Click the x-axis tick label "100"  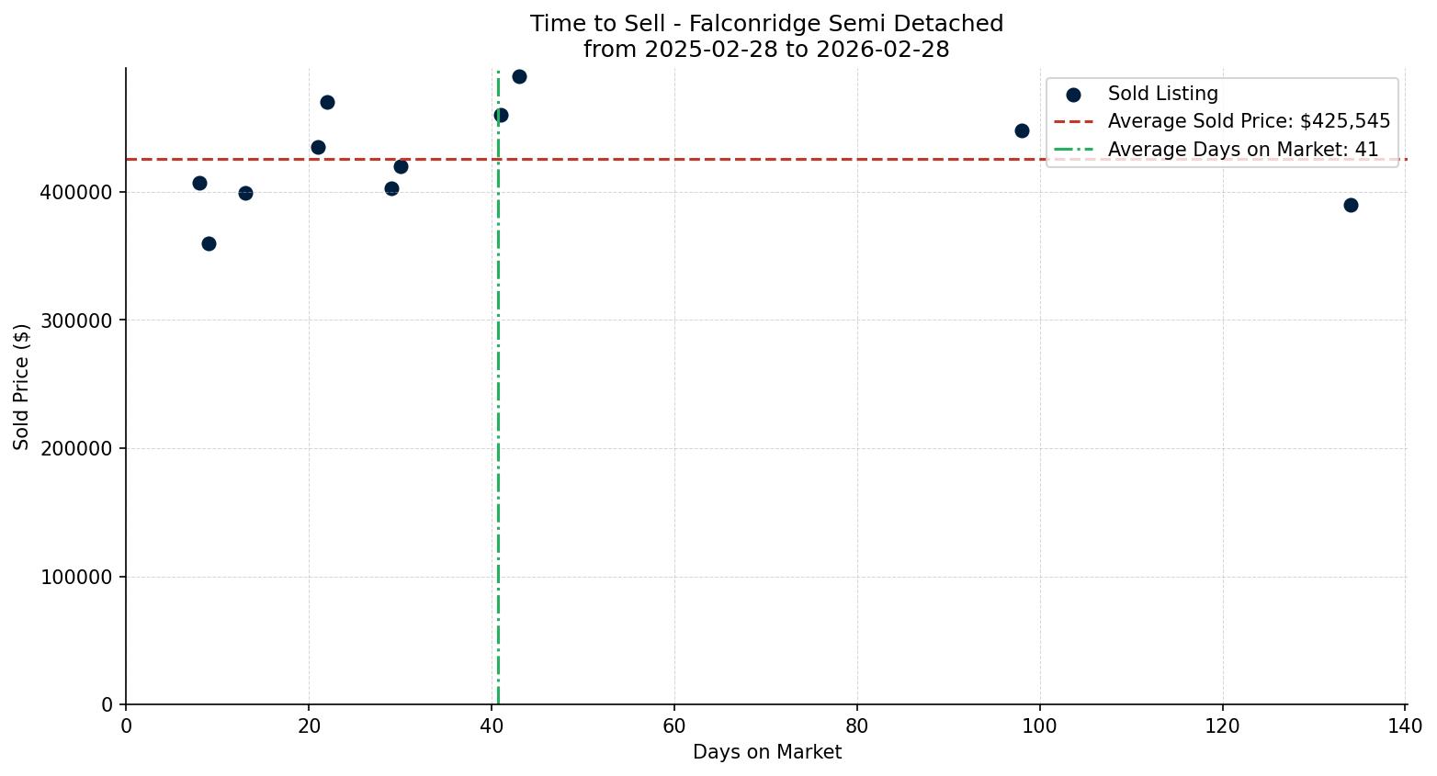point(1039,725)
